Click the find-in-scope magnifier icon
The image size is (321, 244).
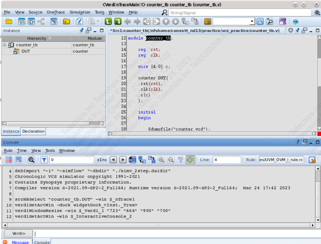click(x=270, y=22)
